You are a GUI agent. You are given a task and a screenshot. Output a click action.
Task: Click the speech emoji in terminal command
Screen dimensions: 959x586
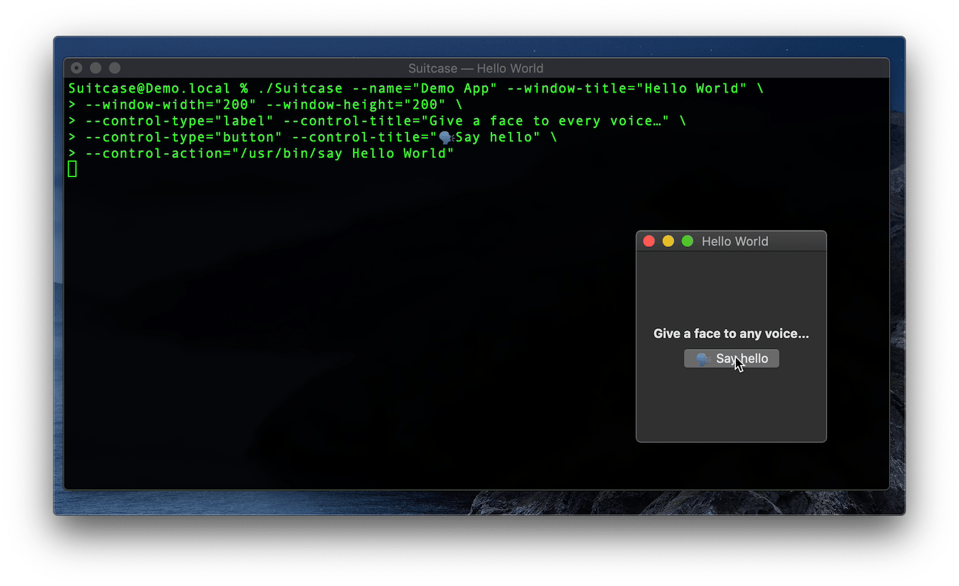click(x=446, y=138)
